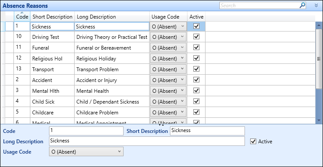Toggle Active checkbox in detail form

(253, 142)
